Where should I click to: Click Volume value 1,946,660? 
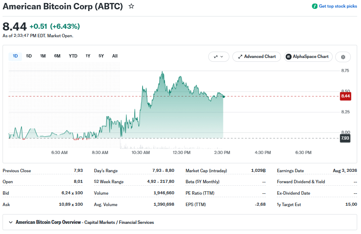click(x=164, y=193)
